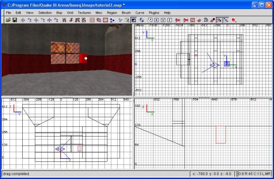Flip selection along the Y axis
This screenshot has width=274, height=179.
coord(36,20)
